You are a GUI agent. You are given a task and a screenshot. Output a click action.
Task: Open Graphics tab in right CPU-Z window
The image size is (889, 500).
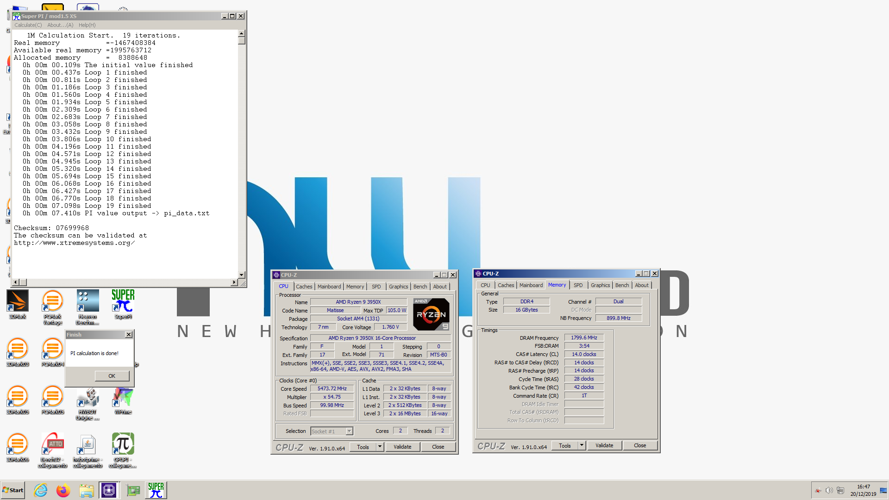(x=601, y=285)
